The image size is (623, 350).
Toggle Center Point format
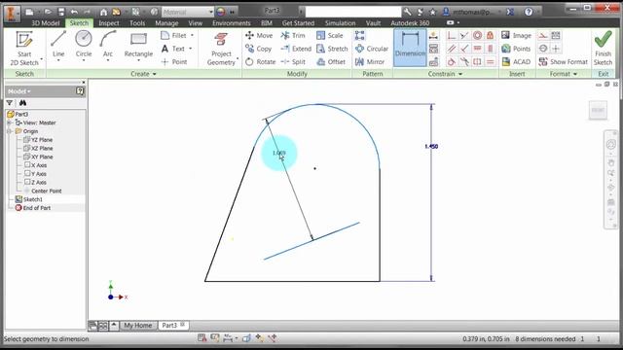point(556,49)
